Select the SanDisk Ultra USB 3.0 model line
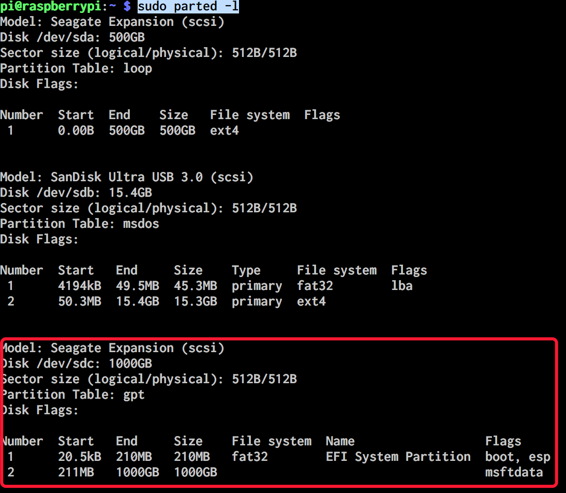This screenshot has width=566, height=493. [127, 177]
